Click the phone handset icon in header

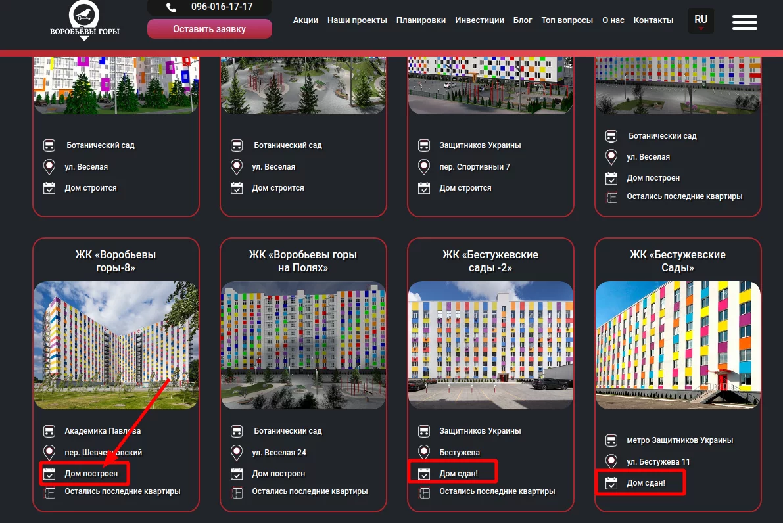(x=172, y=7)
